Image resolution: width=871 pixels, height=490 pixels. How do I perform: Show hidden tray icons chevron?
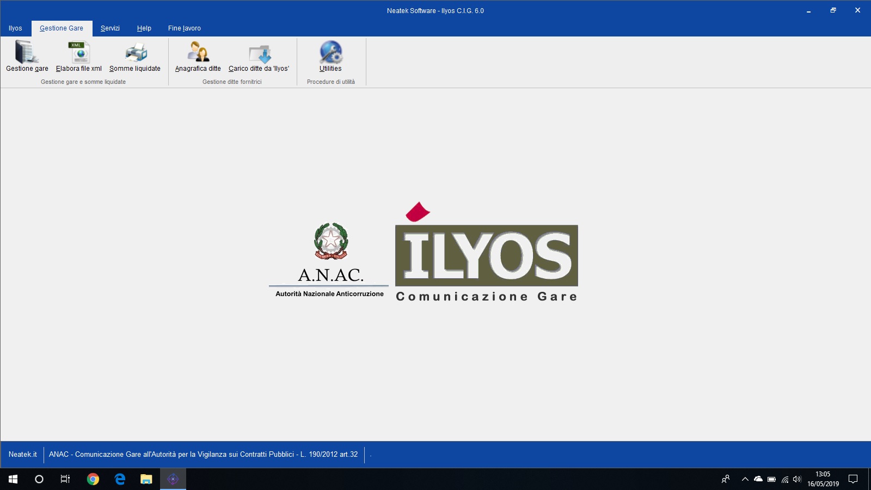coord(745,479)
